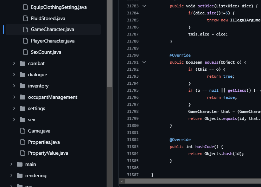
Task: Click folder icon of inventory
Action: [x=23, y=86]
